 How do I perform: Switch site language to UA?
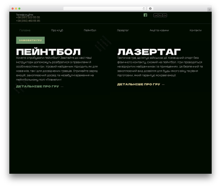(x=156, y=15)
